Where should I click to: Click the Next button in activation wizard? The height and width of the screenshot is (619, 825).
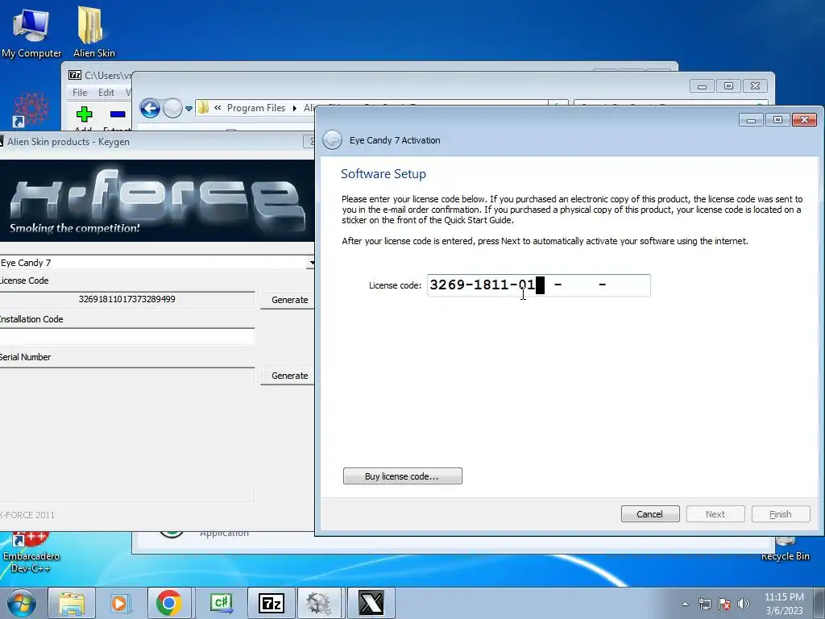(715, 513)
